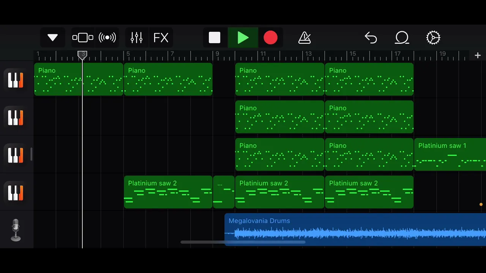
Task: Select Platinium saw 2 region at bar 14
Action: [369, 192]
